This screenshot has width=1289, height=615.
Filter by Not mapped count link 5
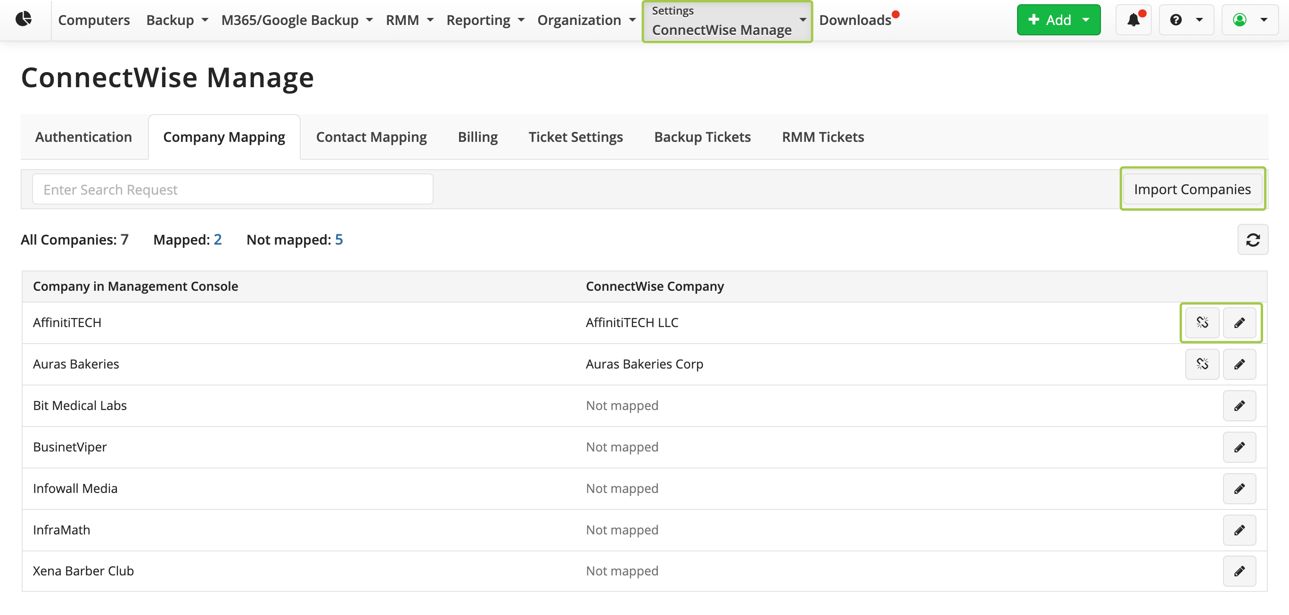(339, 240)
